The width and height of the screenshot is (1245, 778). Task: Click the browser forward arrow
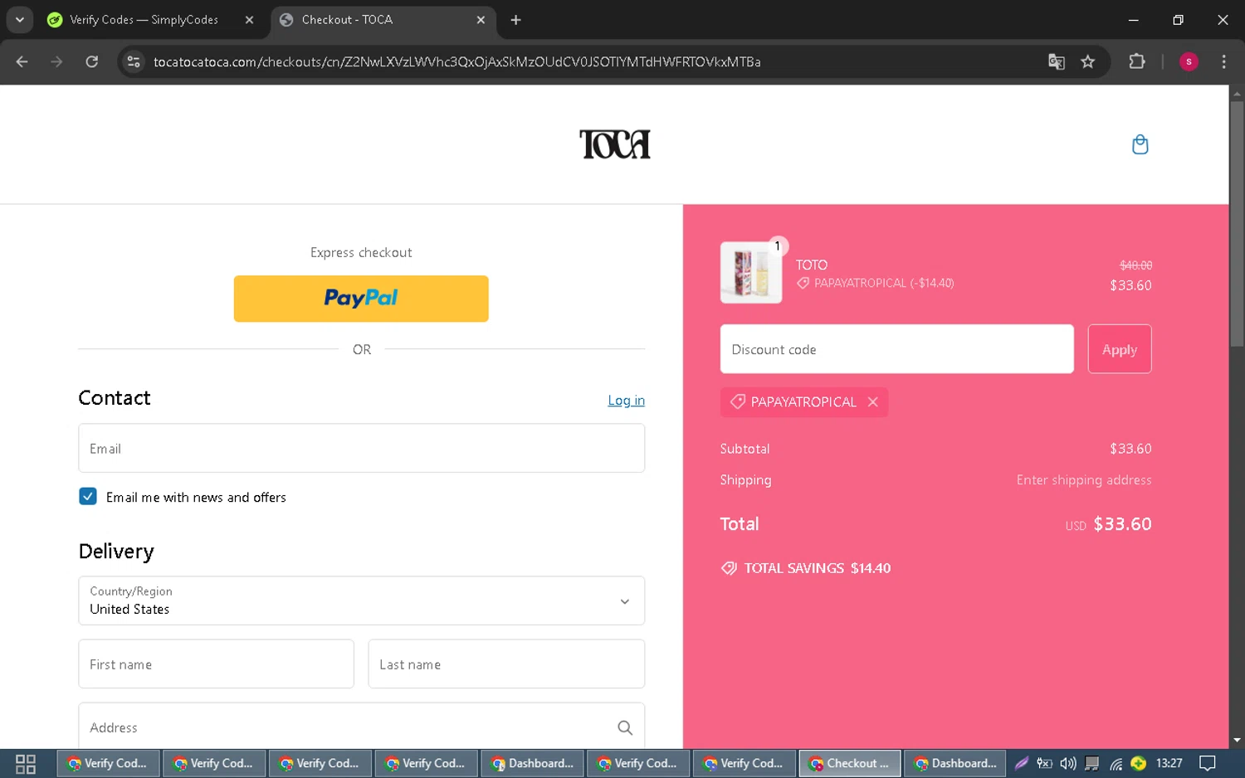point(56,61)
